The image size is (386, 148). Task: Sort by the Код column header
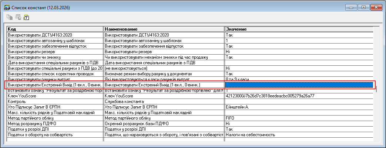pos(55,29)
